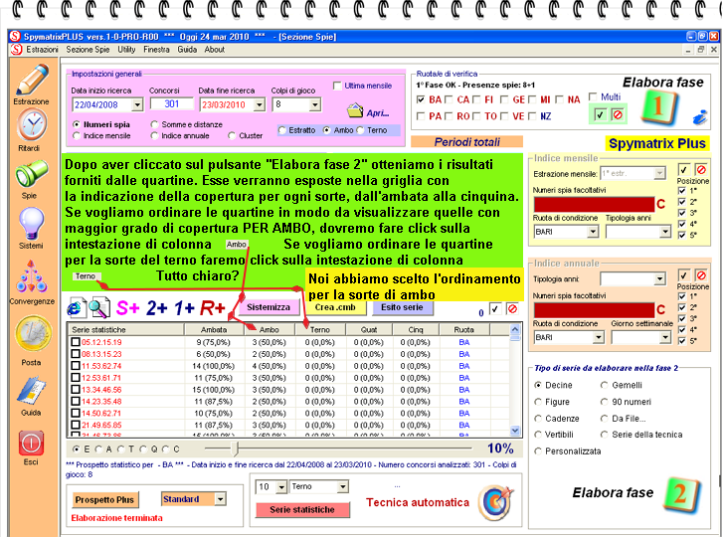723x537 pixels.
Task: Uncheck the BA wheel checkbox
Action: pyautogui.click(x=421, y=99)
